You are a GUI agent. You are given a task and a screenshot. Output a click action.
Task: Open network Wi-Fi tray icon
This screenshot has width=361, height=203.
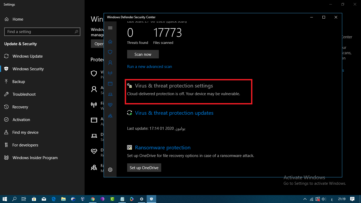[x=312, y=199]
